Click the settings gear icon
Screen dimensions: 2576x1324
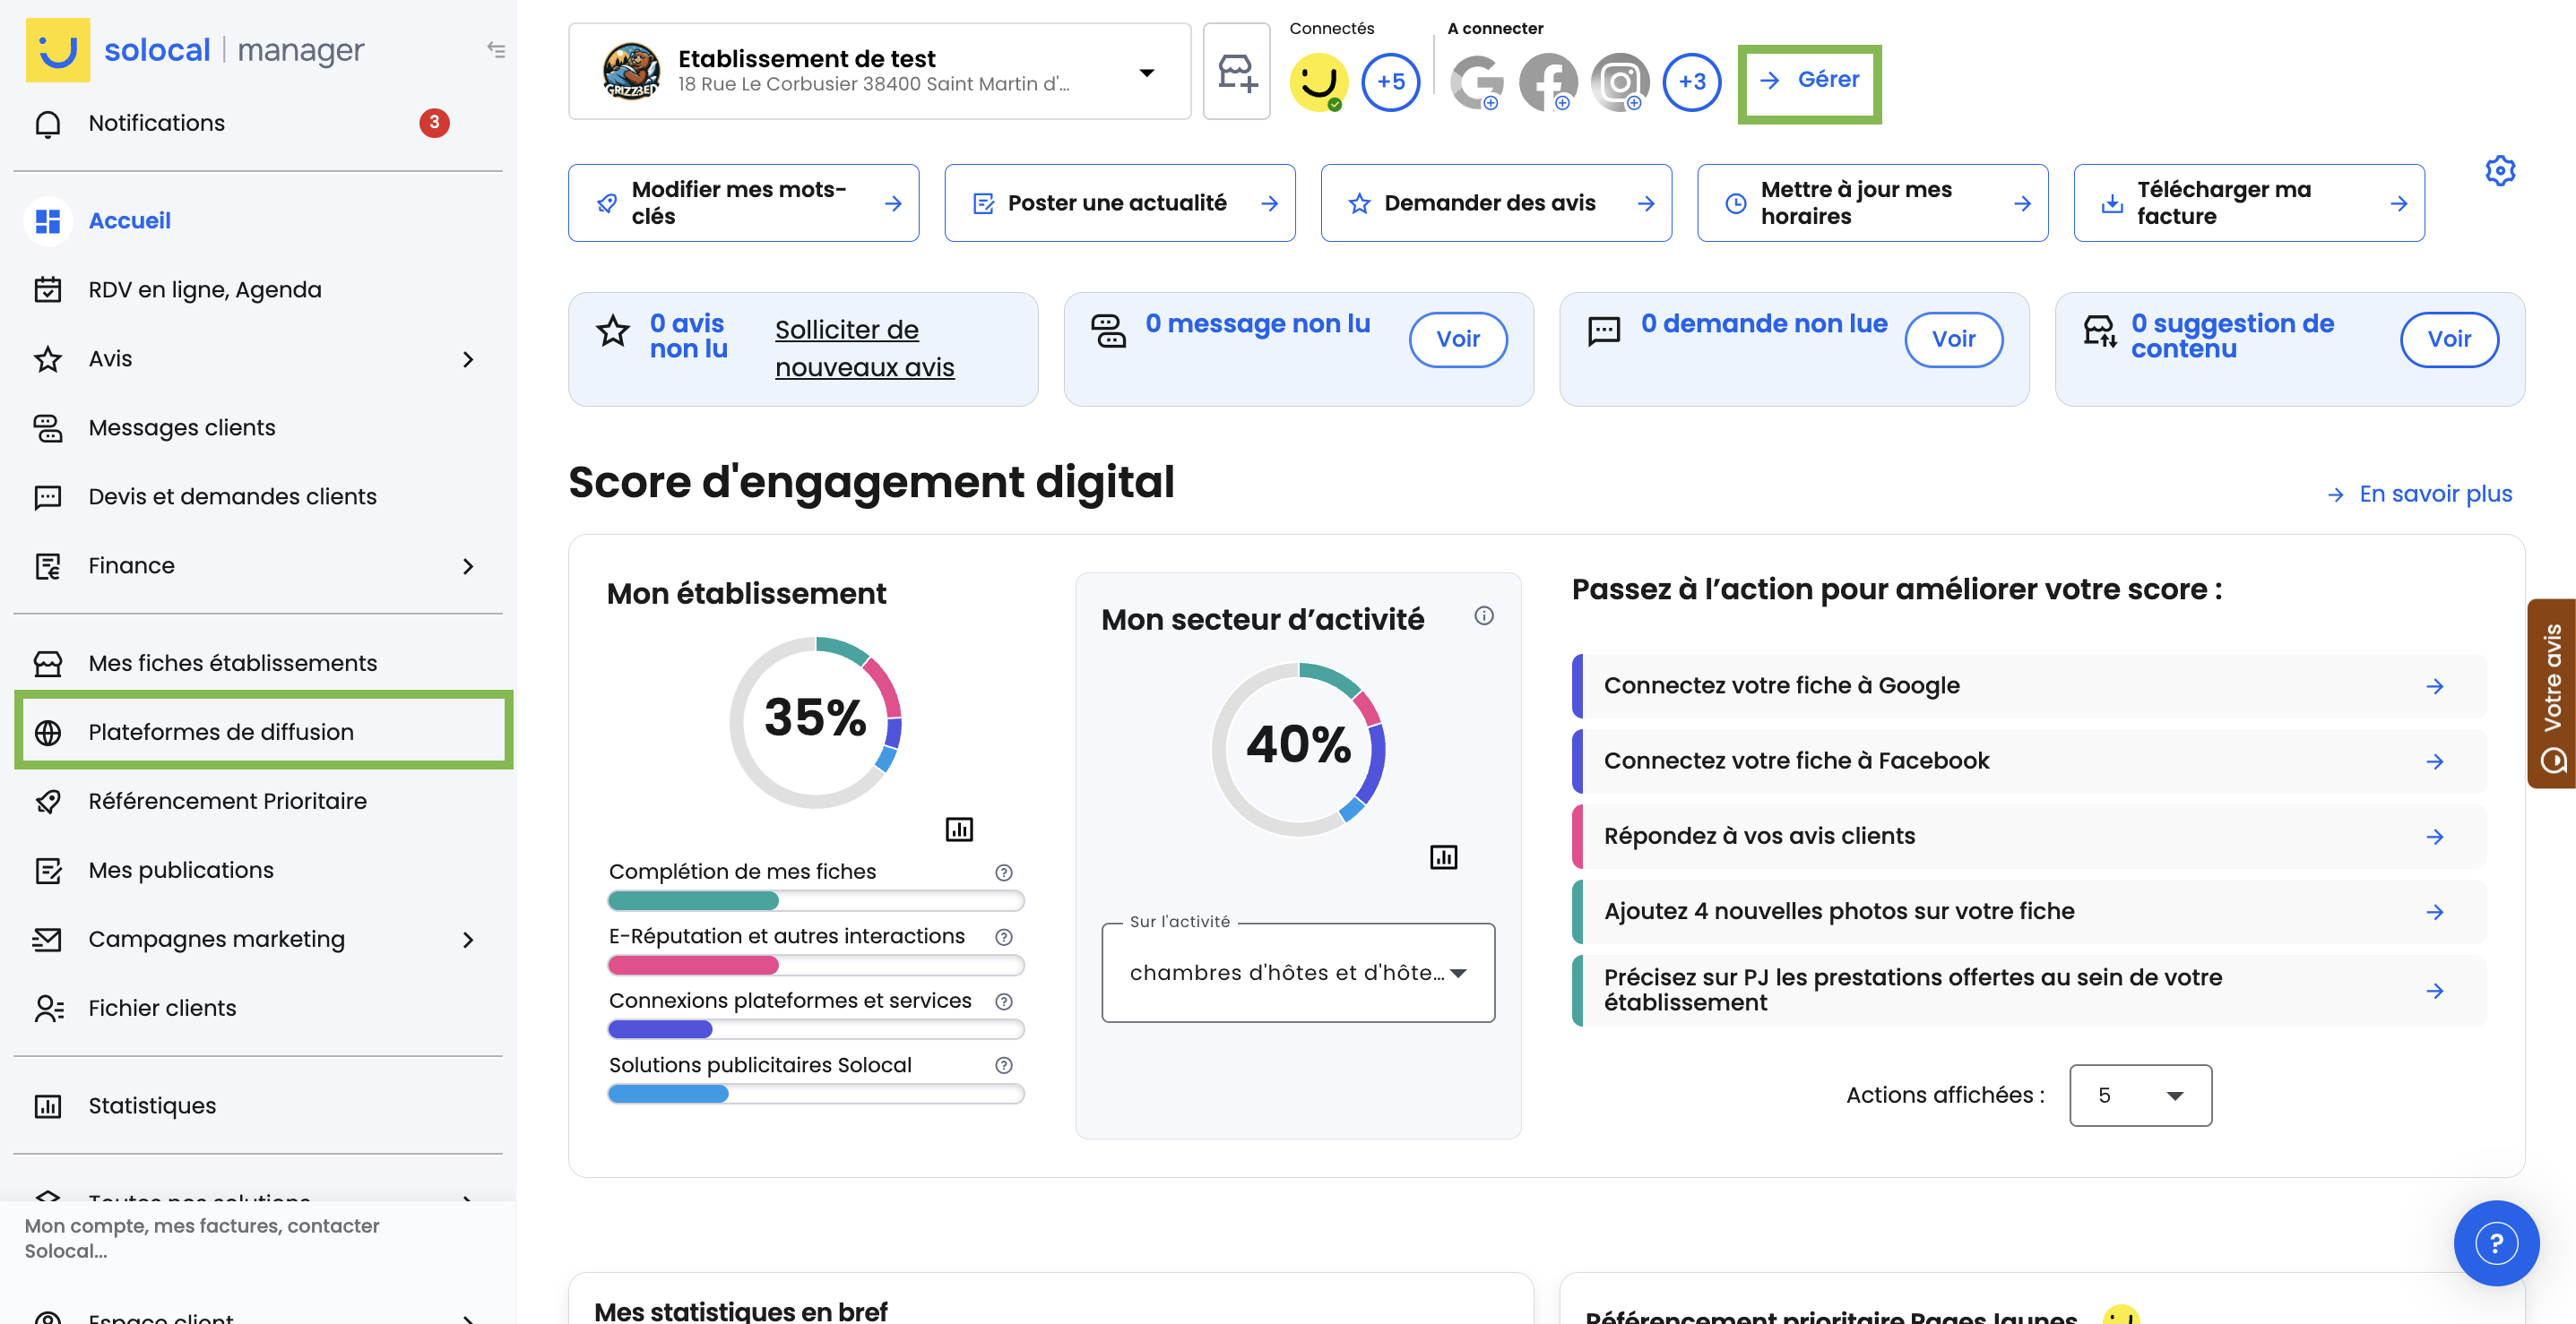[x=2499, y=171]
